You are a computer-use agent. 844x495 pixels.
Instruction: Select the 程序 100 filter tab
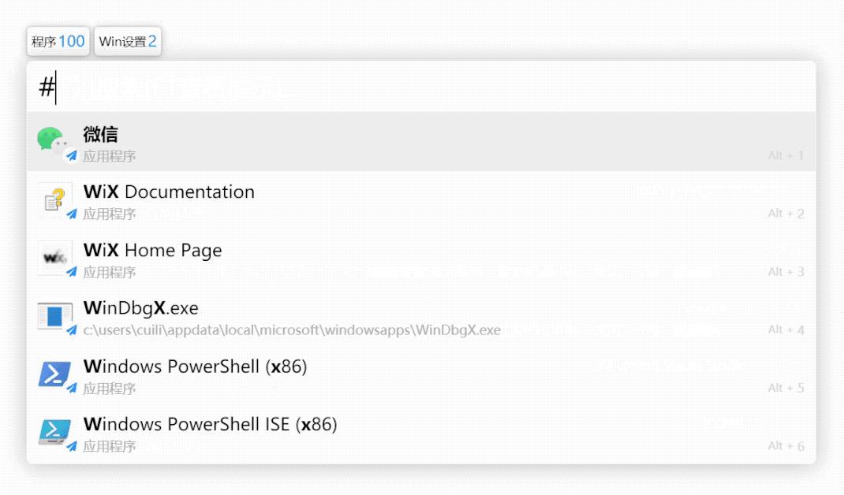(58, 42)
